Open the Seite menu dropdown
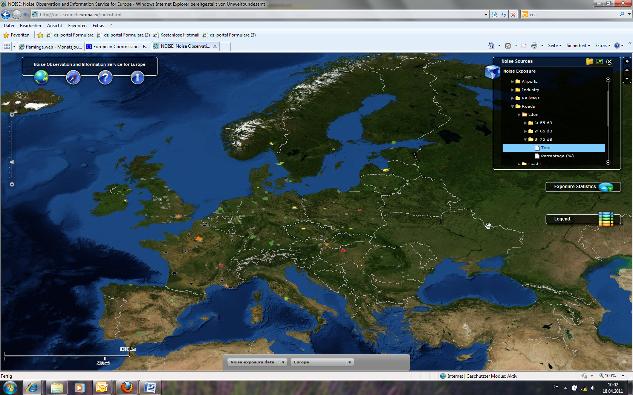633x395 pixels. [x=555, y=46]
